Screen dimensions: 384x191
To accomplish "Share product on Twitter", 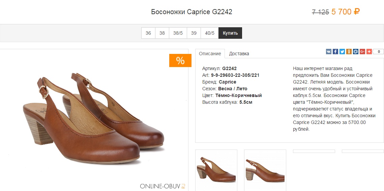I will (342, 52).
